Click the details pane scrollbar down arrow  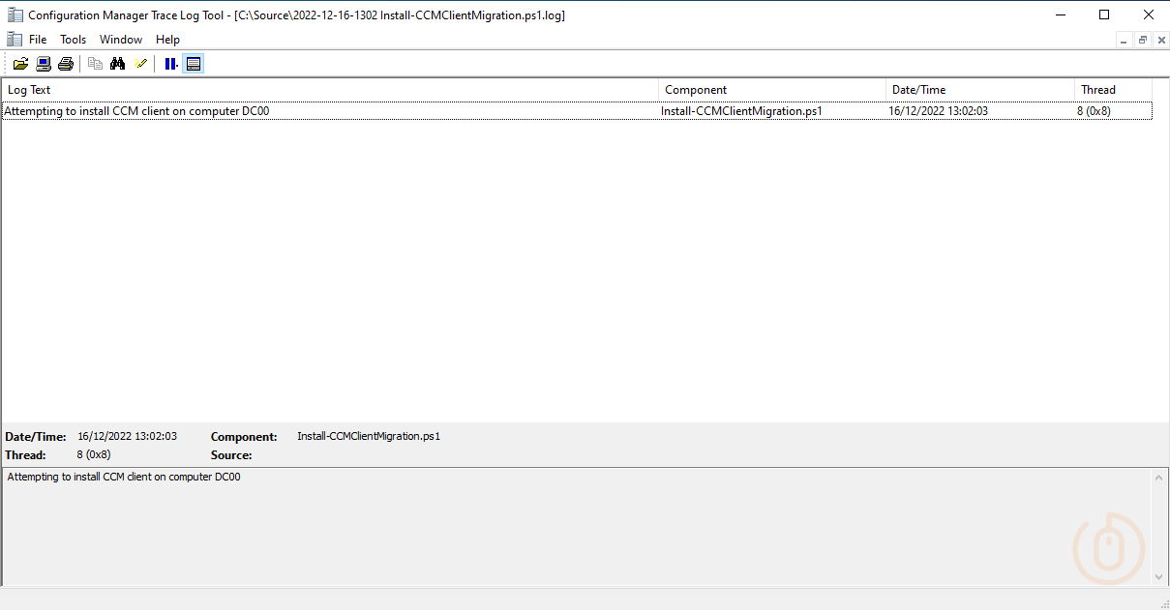(x=1160, y=577)
